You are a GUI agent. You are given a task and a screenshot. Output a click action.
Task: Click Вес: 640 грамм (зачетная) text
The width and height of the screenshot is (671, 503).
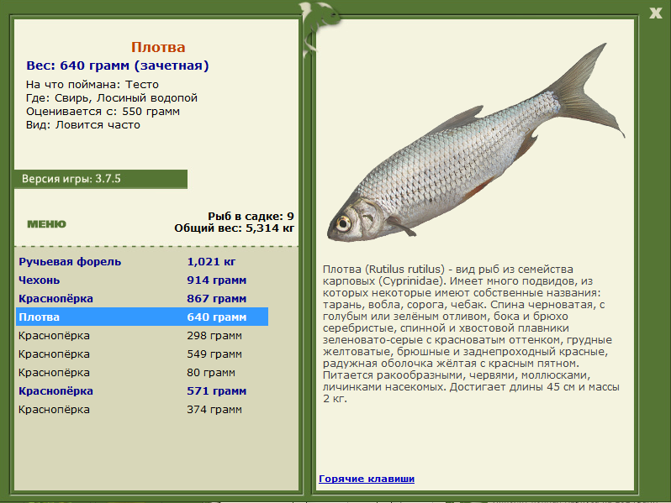118,65
